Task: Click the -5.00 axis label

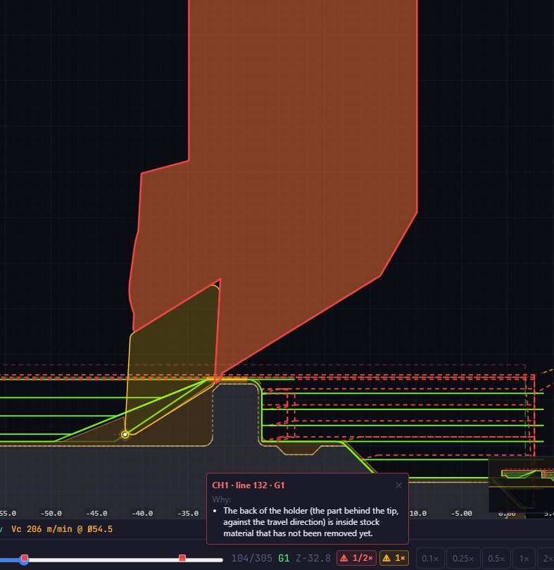Action: click(461, 514)
